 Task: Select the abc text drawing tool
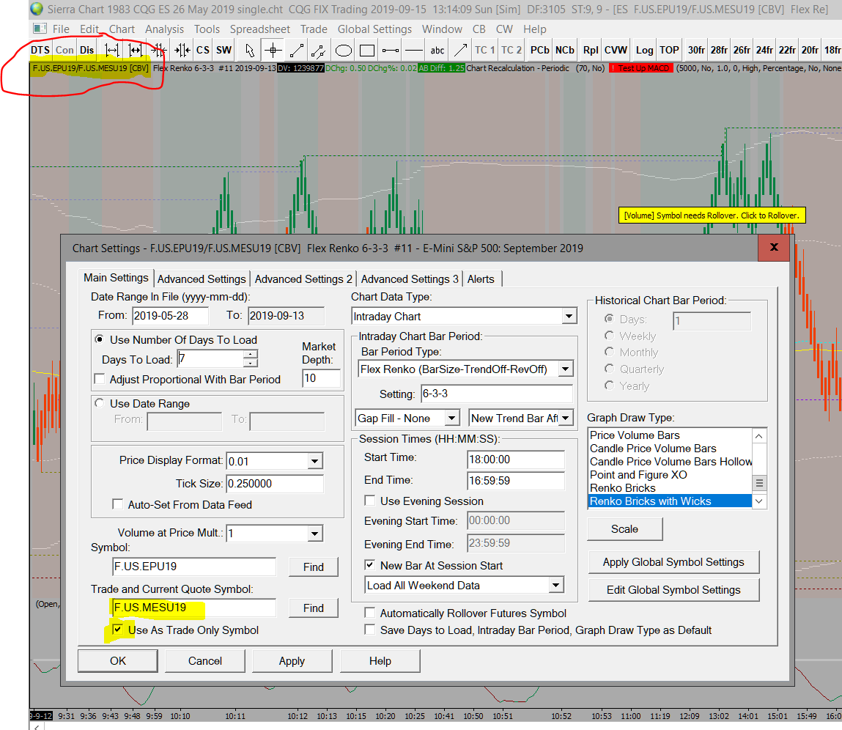(x=437, y=50)
